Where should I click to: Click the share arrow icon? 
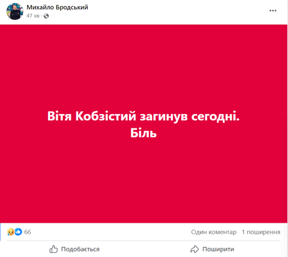pos(195,249)
